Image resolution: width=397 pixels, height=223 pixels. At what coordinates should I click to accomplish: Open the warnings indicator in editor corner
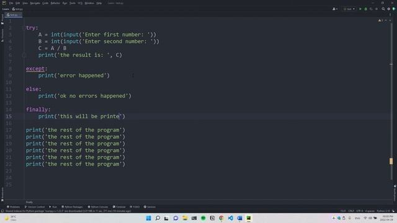click(380, 20)
